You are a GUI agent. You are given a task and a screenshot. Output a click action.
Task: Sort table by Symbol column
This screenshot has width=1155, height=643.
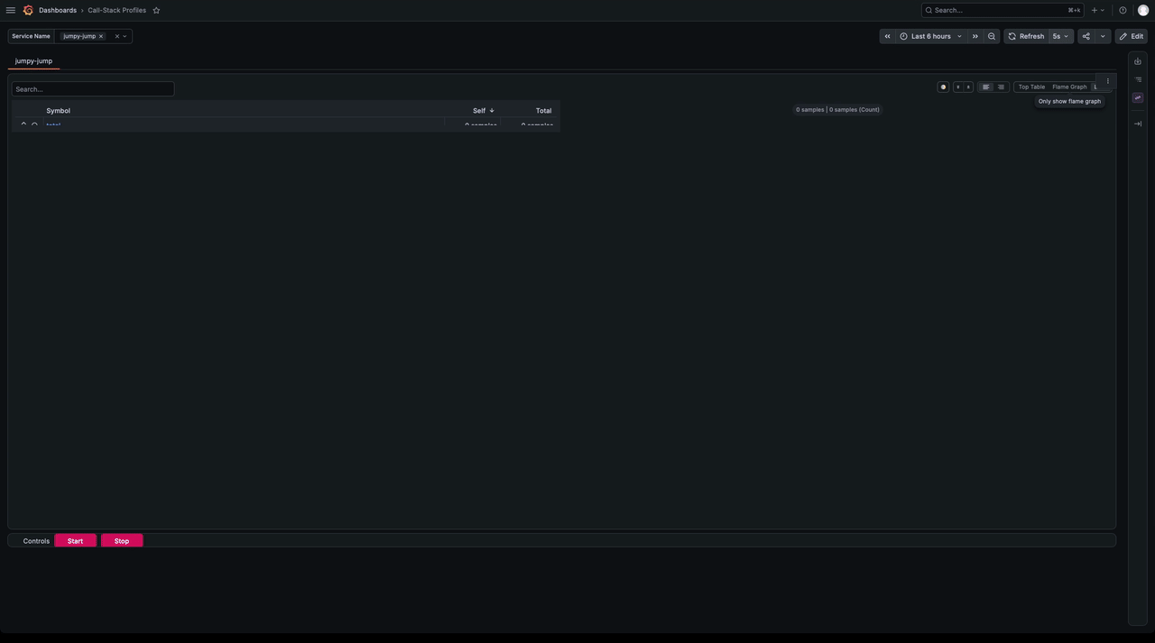pyautogui.click(x=58, y=111)
